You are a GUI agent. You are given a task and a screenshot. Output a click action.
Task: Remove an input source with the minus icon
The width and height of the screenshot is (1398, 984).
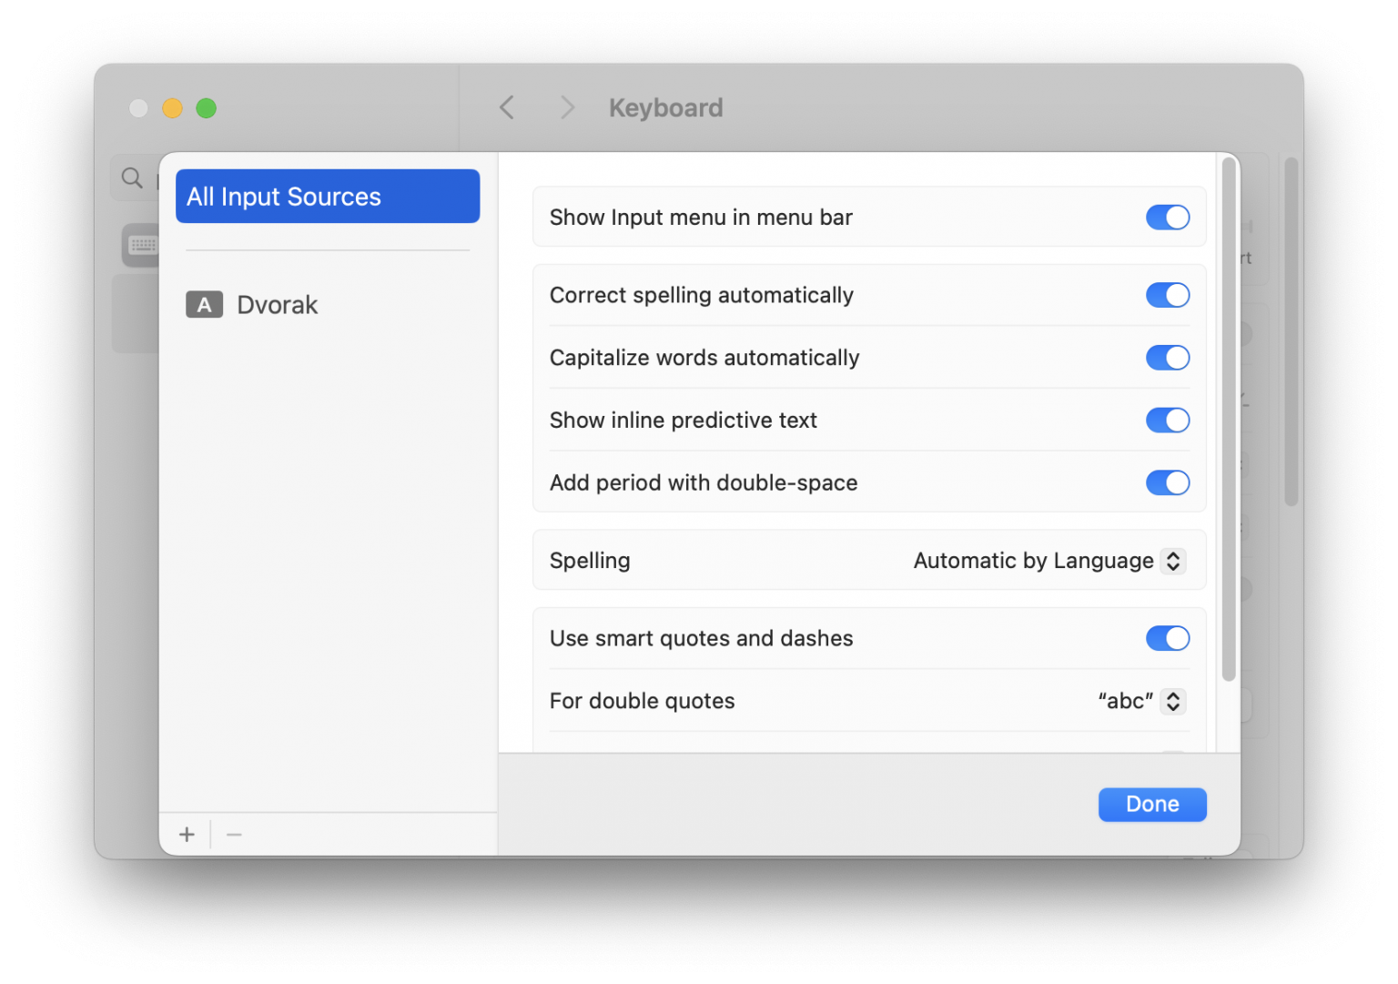[x=234, y=834]
